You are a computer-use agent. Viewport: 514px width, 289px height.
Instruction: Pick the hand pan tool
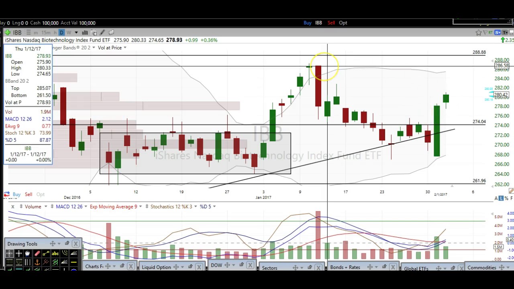pyautogui.click(x=27, y=253)
